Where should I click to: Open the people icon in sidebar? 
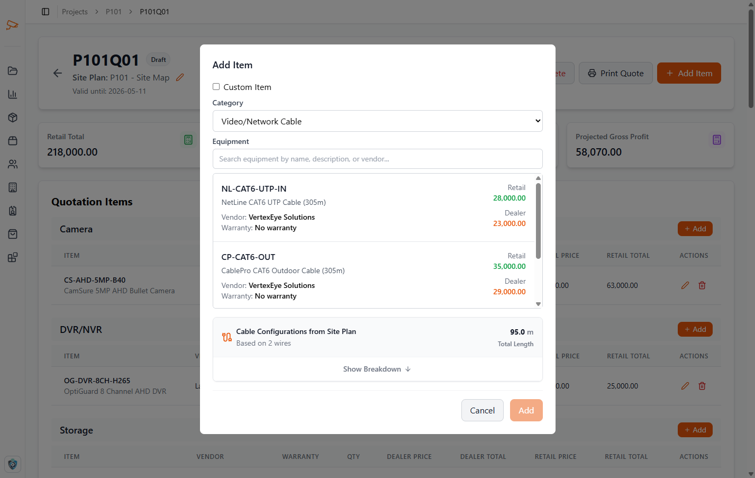click(x=13, y=164)
